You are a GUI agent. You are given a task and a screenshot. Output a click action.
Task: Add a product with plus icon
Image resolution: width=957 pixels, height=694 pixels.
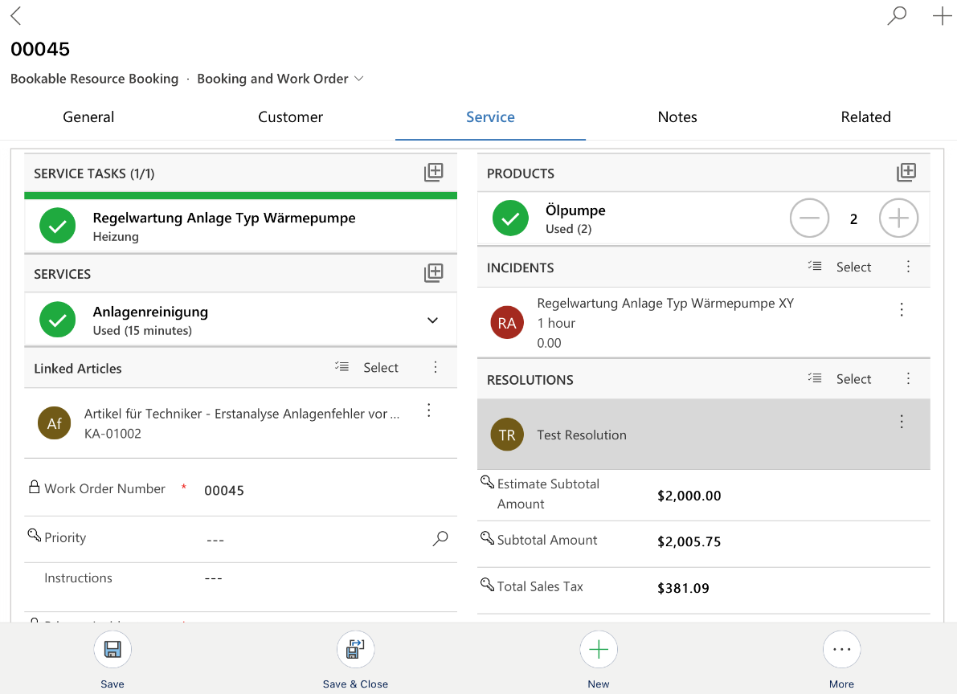(x=906, y=173)
